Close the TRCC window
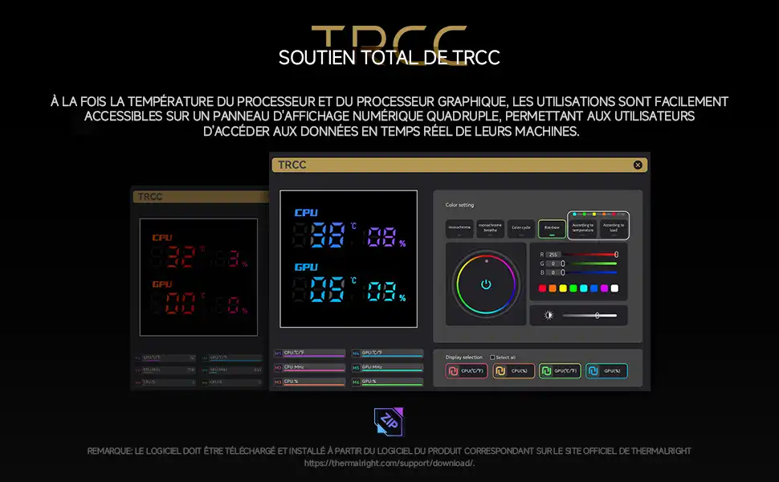This screenshot has height=482, width=779. click(638, 165)
